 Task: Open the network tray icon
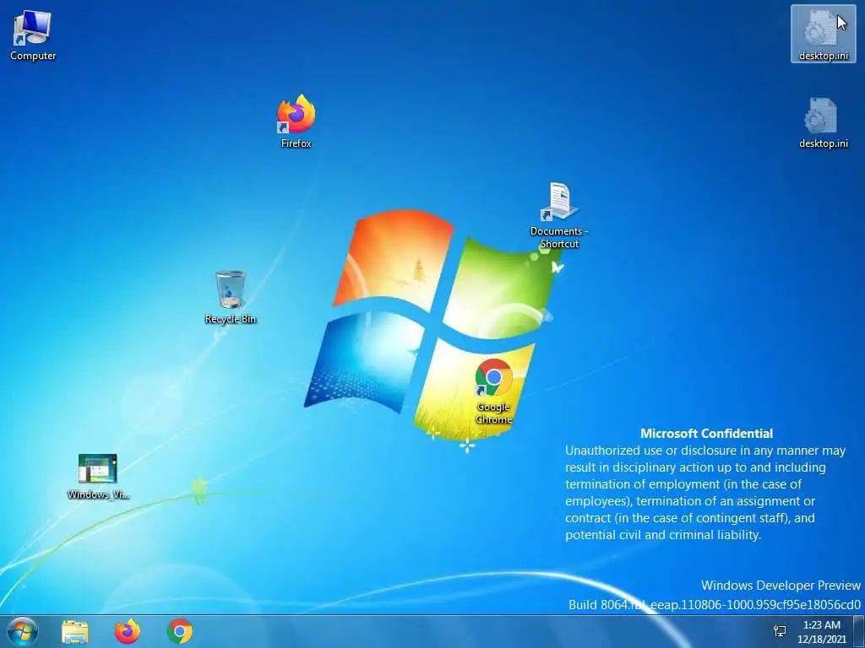click(x=780, y=631)
